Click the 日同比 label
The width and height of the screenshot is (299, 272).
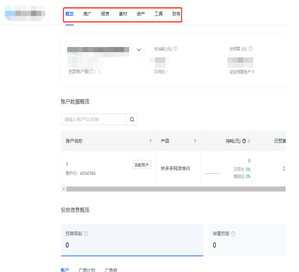[159, 72]
